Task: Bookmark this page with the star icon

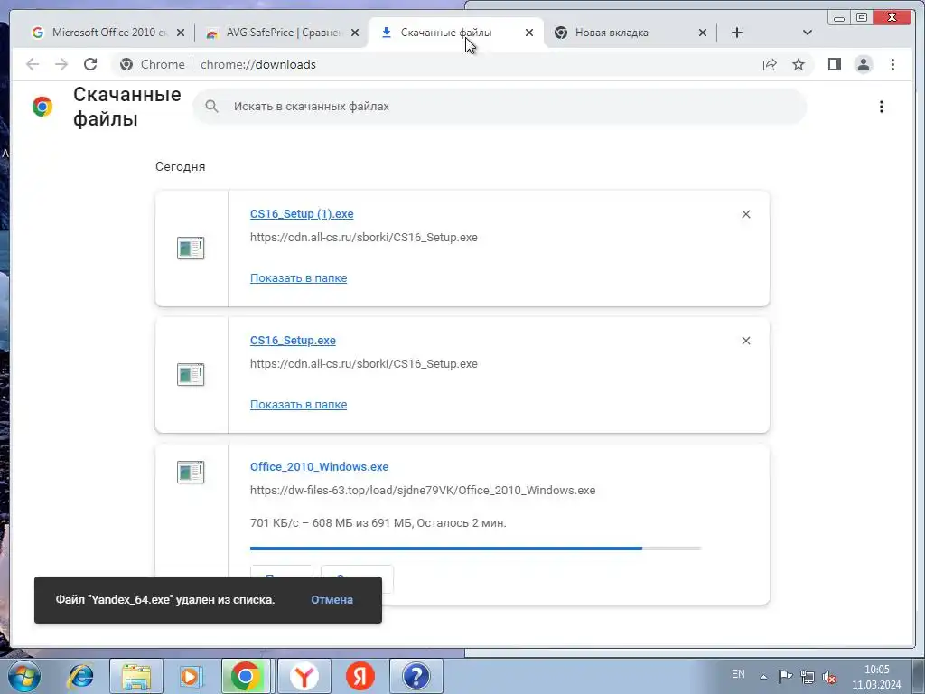Action: (799, 64)
